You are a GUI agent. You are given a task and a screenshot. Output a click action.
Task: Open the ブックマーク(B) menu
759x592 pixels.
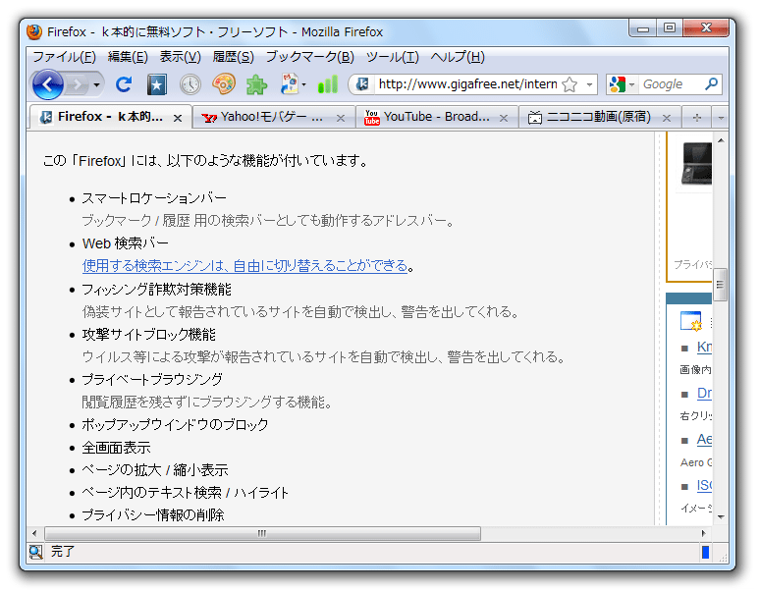(310, 57)
